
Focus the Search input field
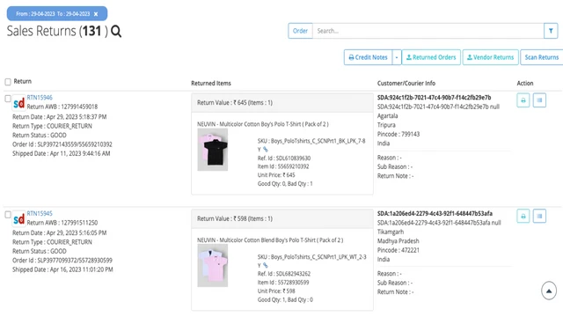tap(428, 31)
